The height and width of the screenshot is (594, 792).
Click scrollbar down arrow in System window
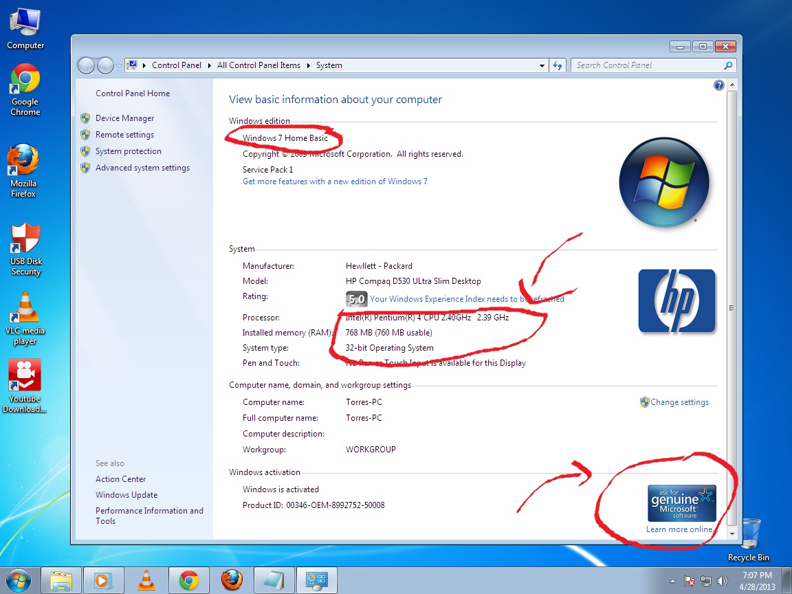click(732, 533)
